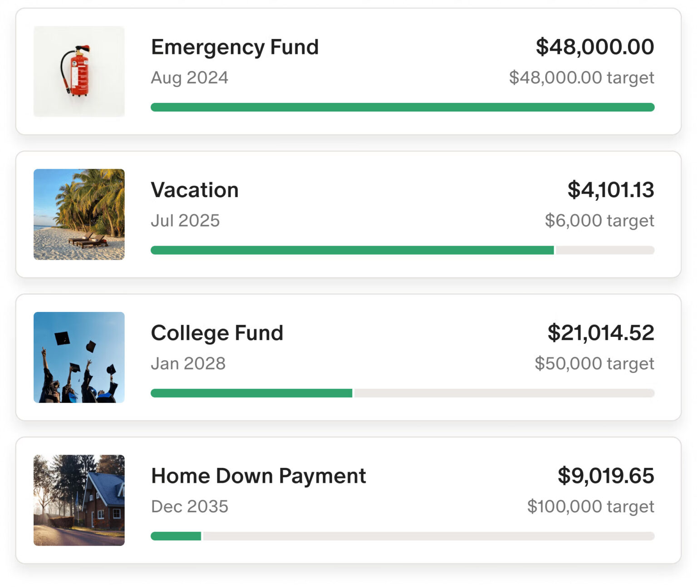Click the College Fund progress bar

tap(403, 393)
